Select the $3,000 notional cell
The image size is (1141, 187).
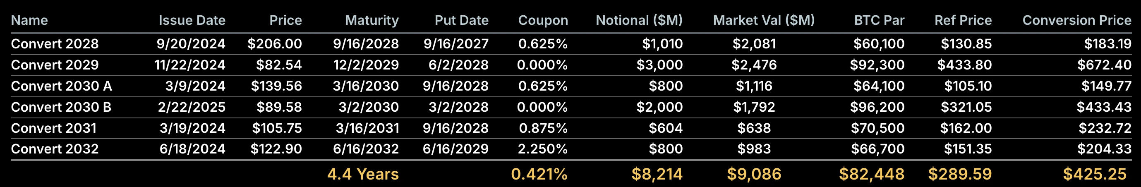coord(659,65)
